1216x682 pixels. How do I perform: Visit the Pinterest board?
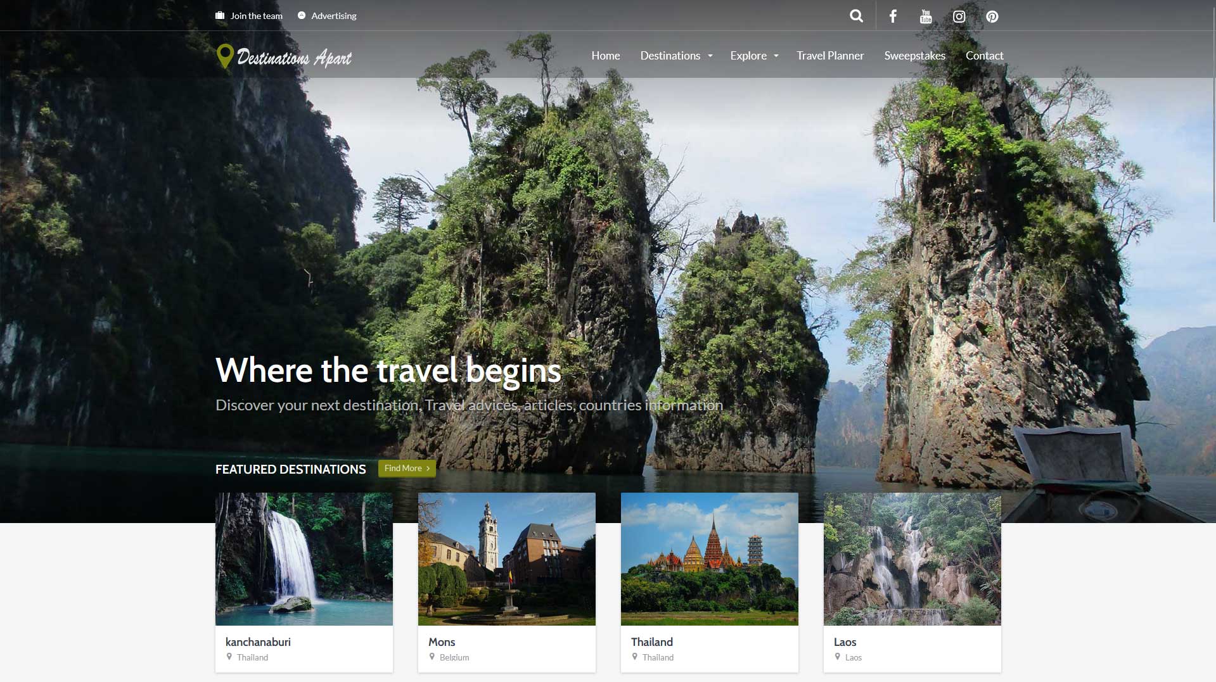(x=992, y=16)
